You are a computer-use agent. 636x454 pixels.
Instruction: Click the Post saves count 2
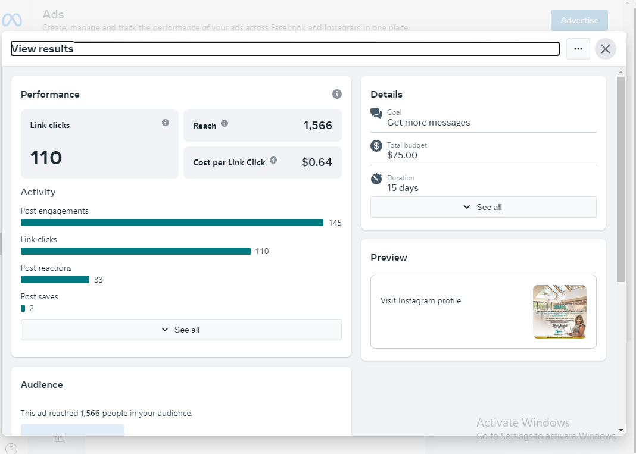(32, 308)
